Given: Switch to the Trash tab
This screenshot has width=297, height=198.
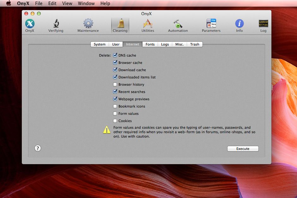Looking at the screenshot, I should (195, 44).
